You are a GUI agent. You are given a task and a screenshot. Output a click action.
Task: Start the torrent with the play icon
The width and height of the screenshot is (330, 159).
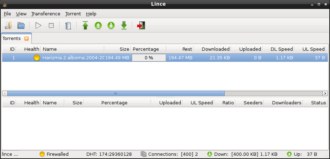[38, 26]
